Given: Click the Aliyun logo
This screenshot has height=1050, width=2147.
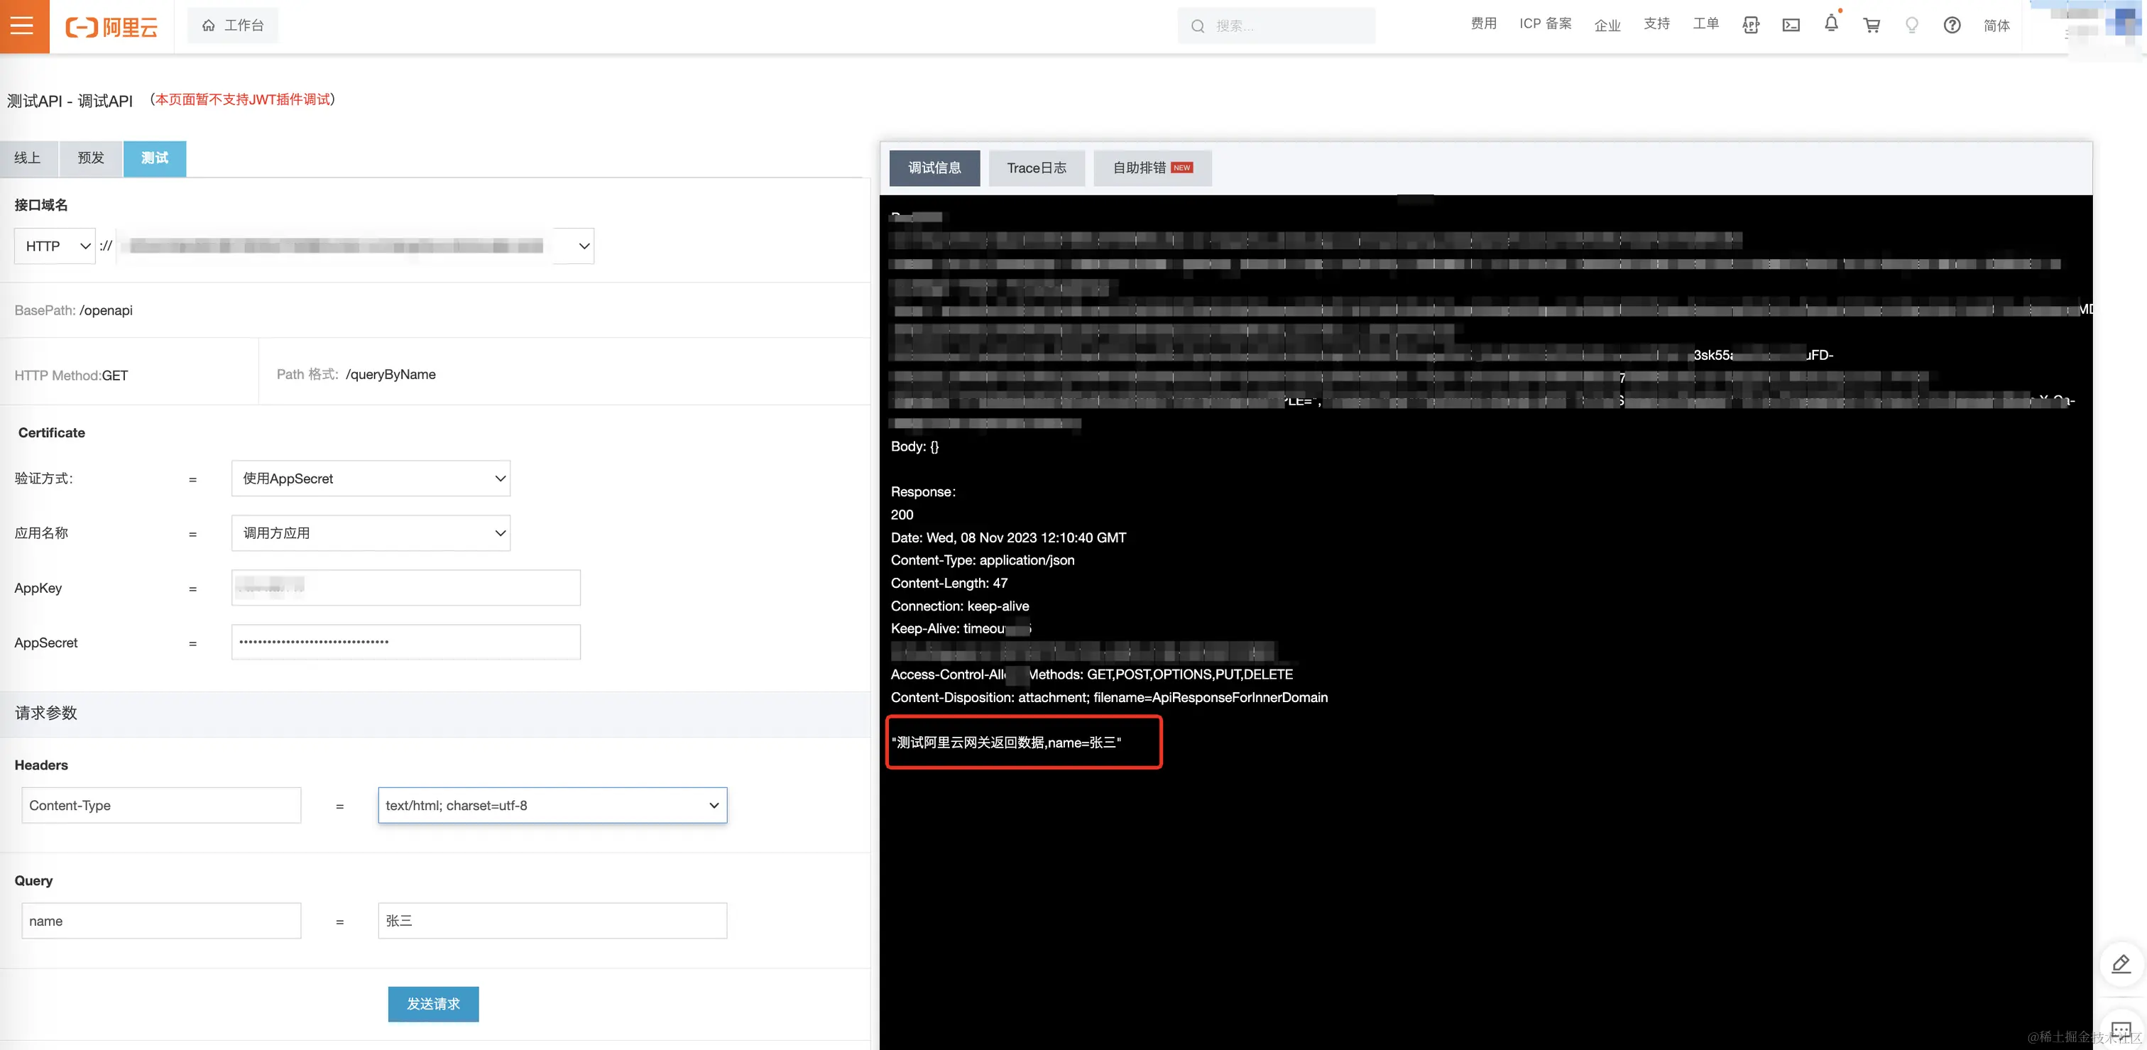Looking at the screenshot, I should 111,27.
